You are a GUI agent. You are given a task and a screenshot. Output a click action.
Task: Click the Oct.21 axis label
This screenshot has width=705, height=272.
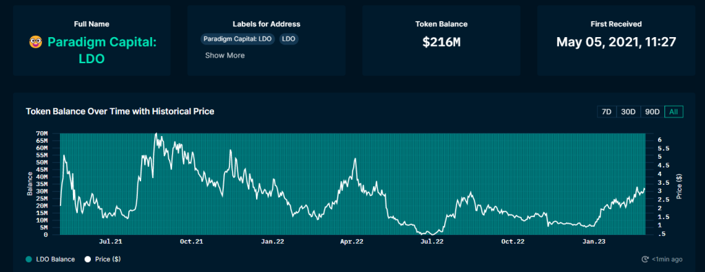pyautogui.click(x=191, y=242)
